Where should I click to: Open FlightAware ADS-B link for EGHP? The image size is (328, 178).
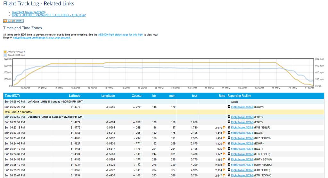tap(242, 144)
